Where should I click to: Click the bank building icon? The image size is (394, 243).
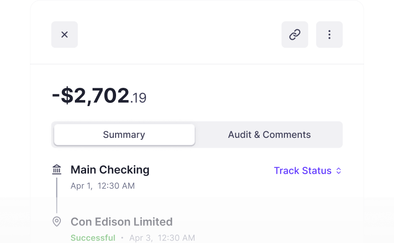click(x=57, y=170)
